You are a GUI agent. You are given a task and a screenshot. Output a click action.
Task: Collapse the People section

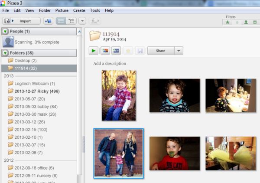point(5,32)
